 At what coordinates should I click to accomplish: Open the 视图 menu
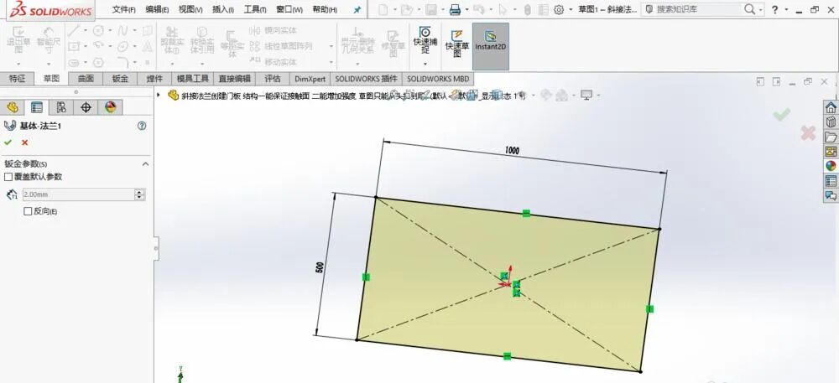[x=190, y=9]
